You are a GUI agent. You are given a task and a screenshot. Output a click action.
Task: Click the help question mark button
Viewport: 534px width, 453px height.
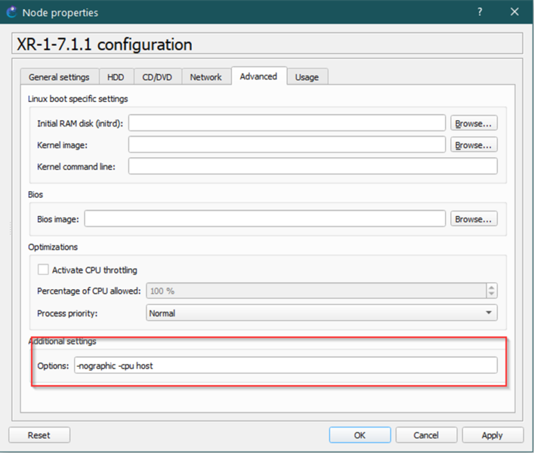(480, 12)
